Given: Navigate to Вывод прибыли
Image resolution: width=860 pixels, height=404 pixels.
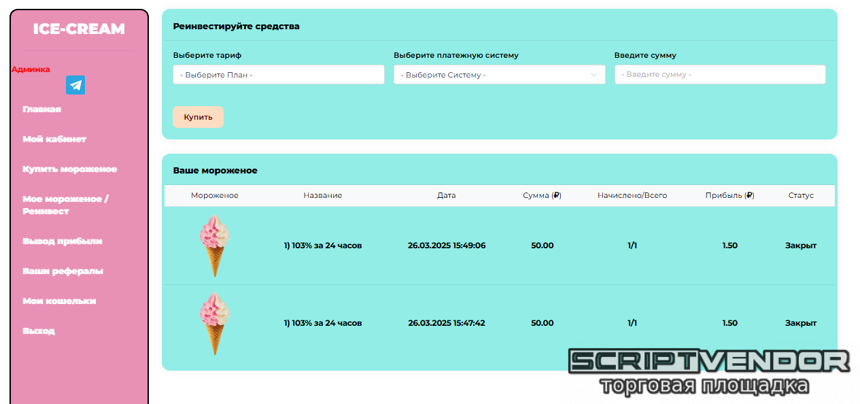Looking at the screenshot, I should 62,241.
